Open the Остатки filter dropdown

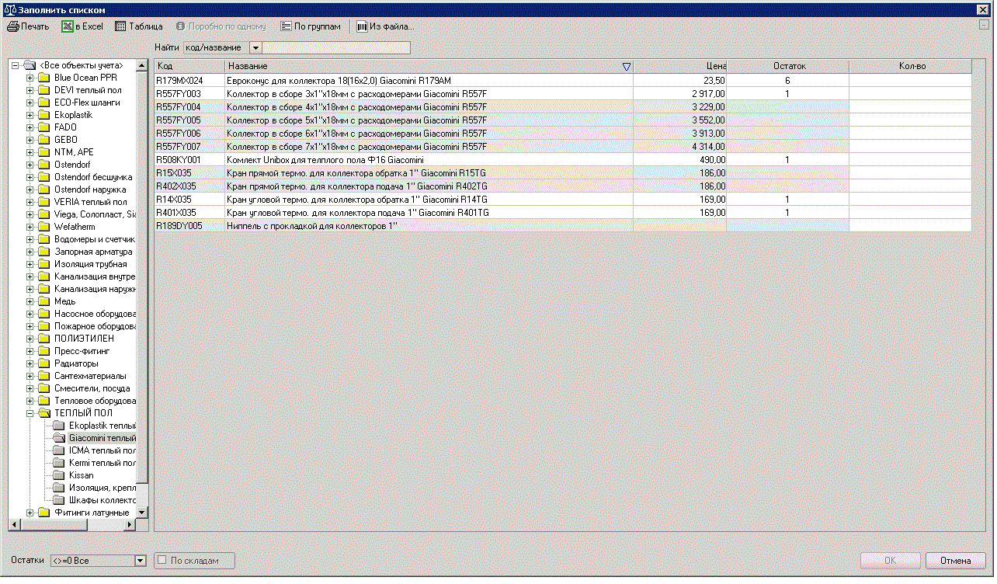(x=141, y=561)
